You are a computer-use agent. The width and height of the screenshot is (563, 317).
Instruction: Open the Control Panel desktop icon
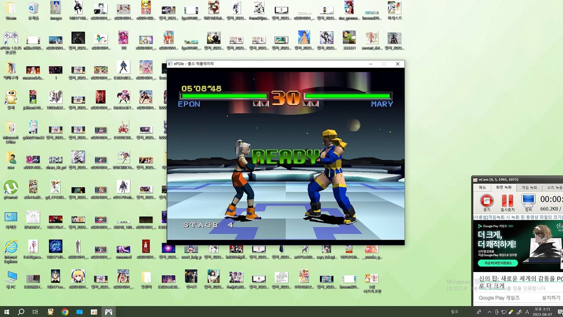[x=11, y=220]
